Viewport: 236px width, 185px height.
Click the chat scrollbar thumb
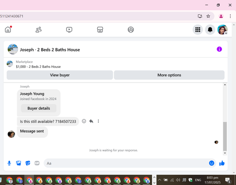click(x=225, y=136)
